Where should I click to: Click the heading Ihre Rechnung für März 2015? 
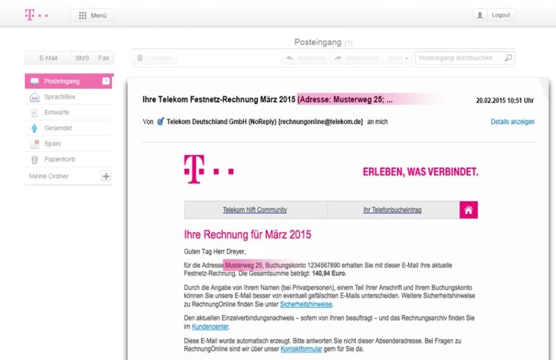pos(247,234)
